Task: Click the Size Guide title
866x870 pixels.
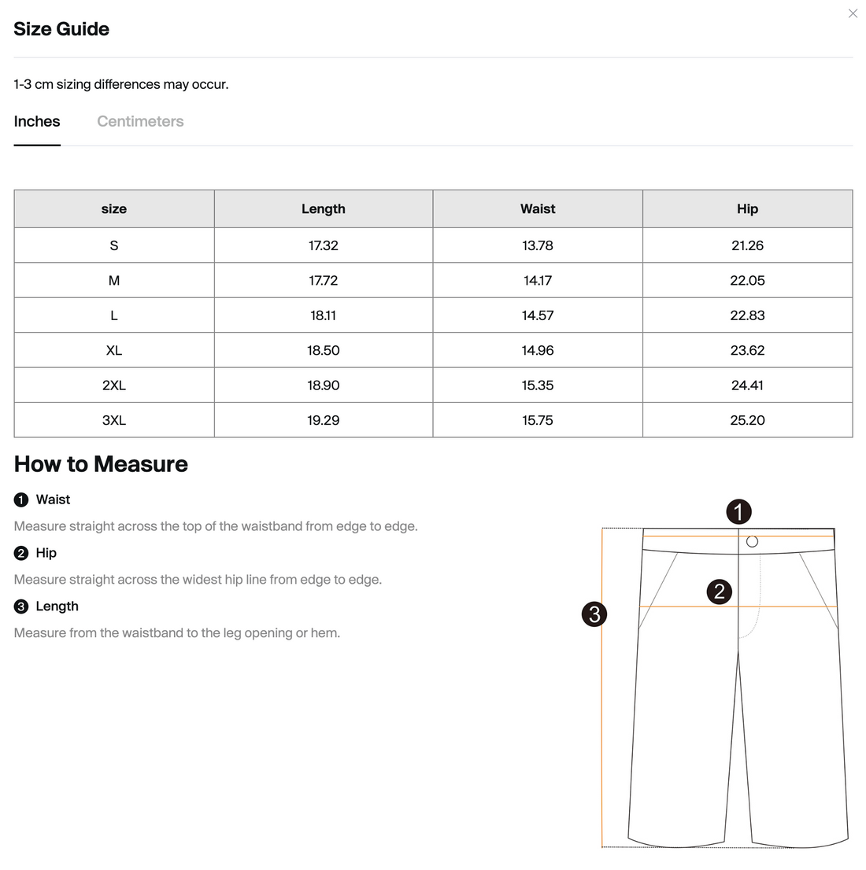Action: pos(61,29)
